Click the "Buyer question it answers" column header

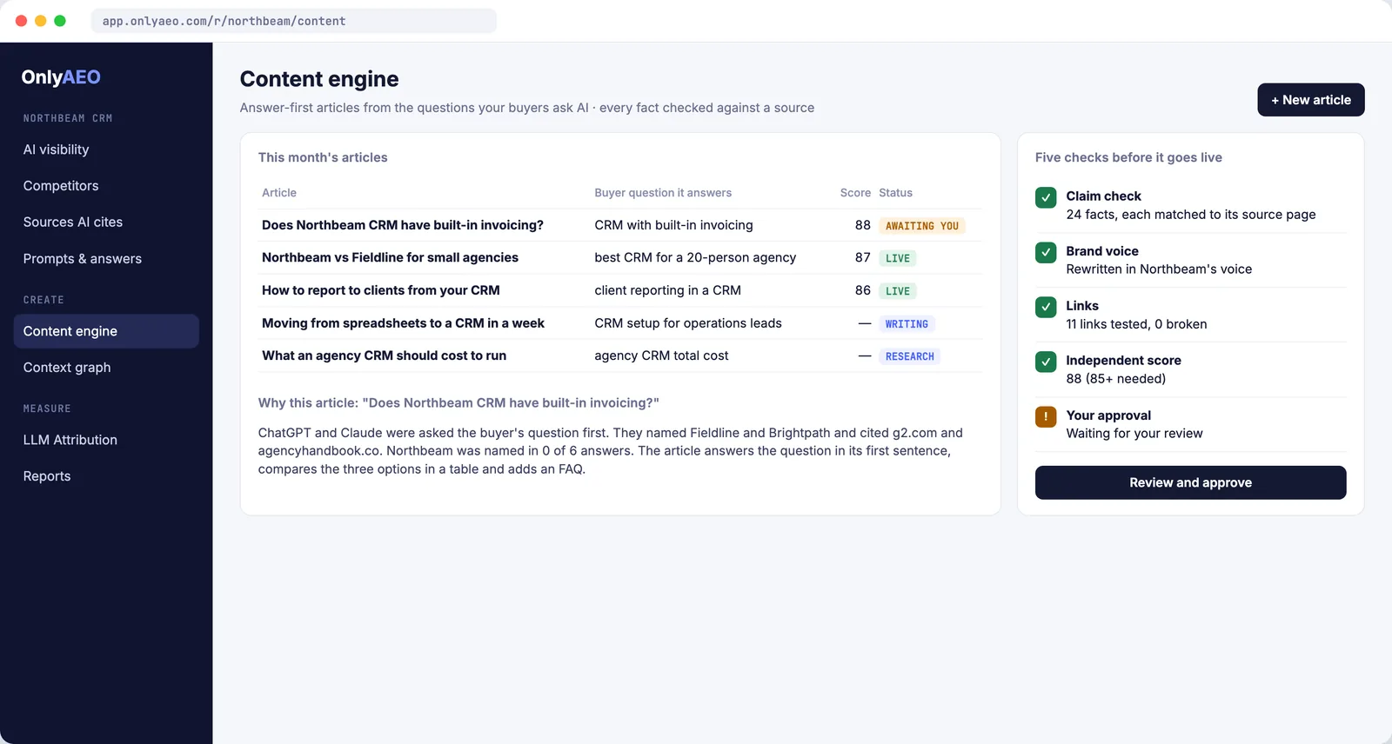[663, 193]
